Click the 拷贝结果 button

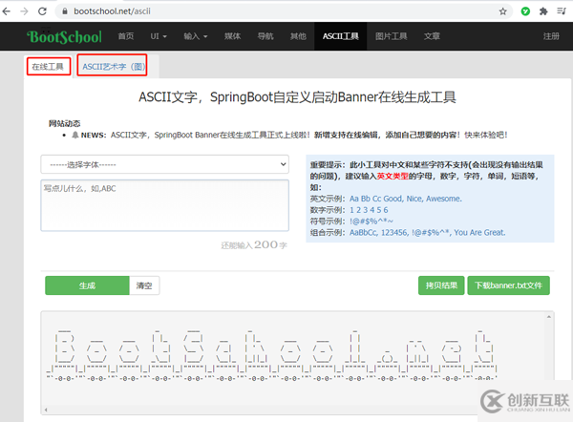coord(441,285)
